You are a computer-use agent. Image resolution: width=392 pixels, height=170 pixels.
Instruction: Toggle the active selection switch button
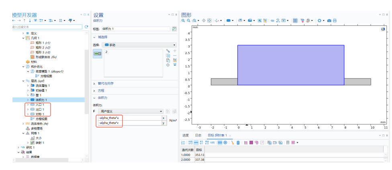(97, 53)
